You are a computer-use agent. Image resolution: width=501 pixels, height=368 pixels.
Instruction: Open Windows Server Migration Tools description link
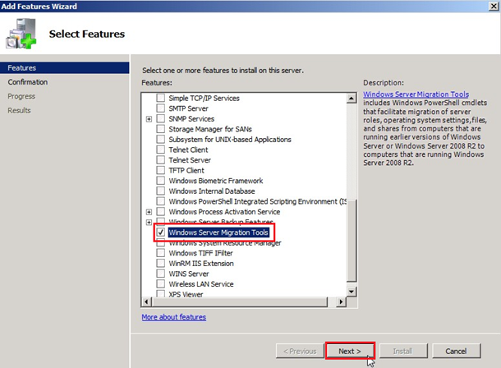[416, 94]
